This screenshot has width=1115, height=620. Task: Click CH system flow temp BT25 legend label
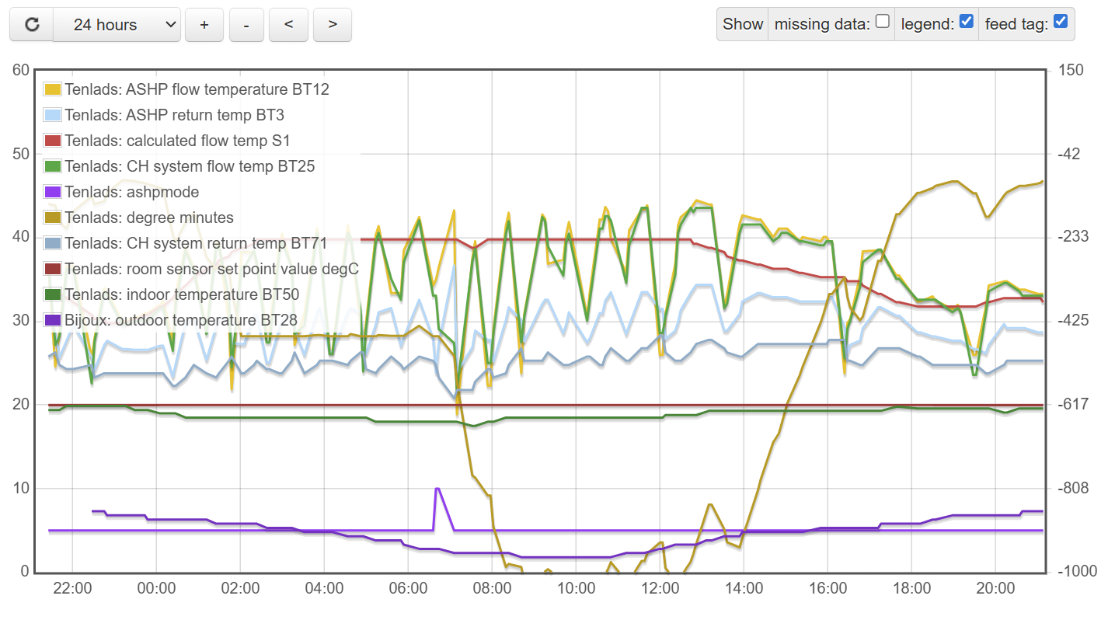pos(190,166)
